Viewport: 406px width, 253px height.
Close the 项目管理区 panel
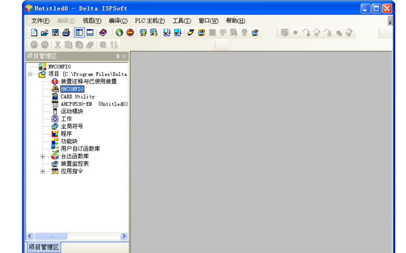click(x=124, y=56)
